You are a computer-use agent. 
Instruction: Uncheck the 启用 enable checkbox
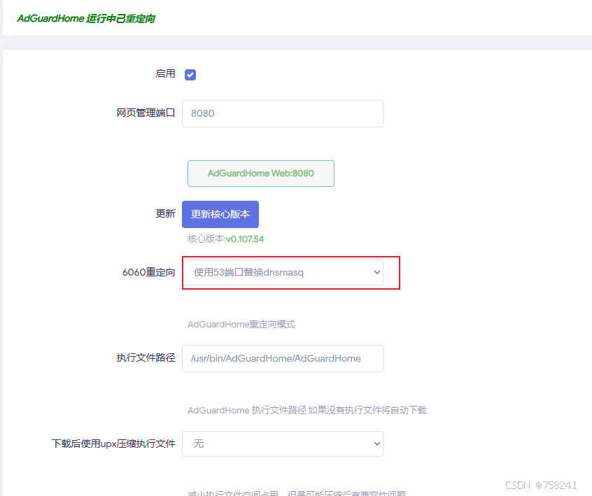[190, 75]
